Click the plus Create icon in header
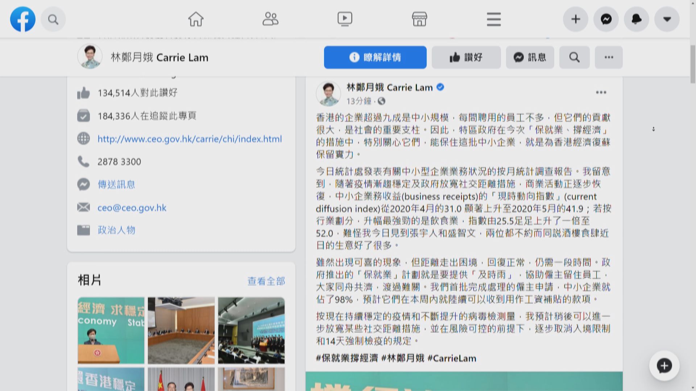Image resolution: width=696 pixels, height=391 pixels. coord(576,19)
